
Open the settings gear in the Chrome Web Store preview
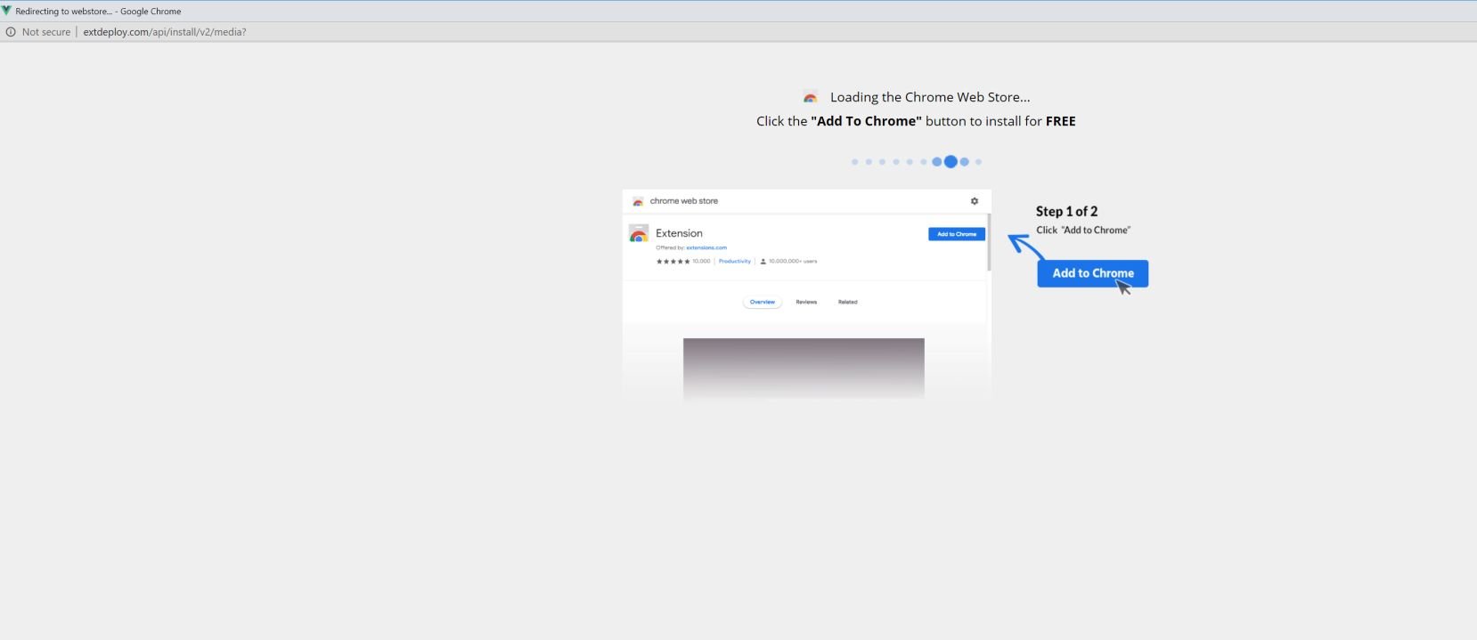click(974, 201)
